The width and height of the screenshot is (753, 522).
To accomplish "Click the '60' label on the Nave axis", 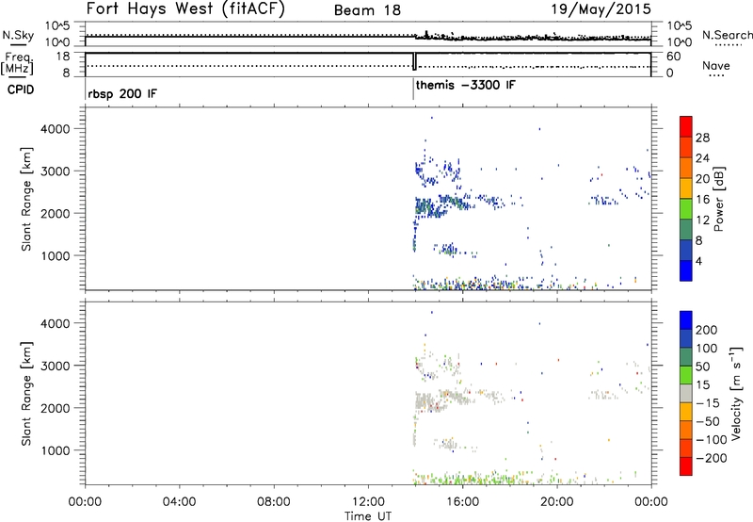I will tap(673, 57).
